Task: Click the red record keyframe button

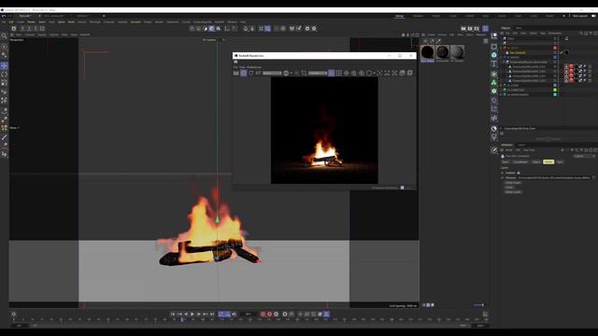Action: [x=263, y=314]
